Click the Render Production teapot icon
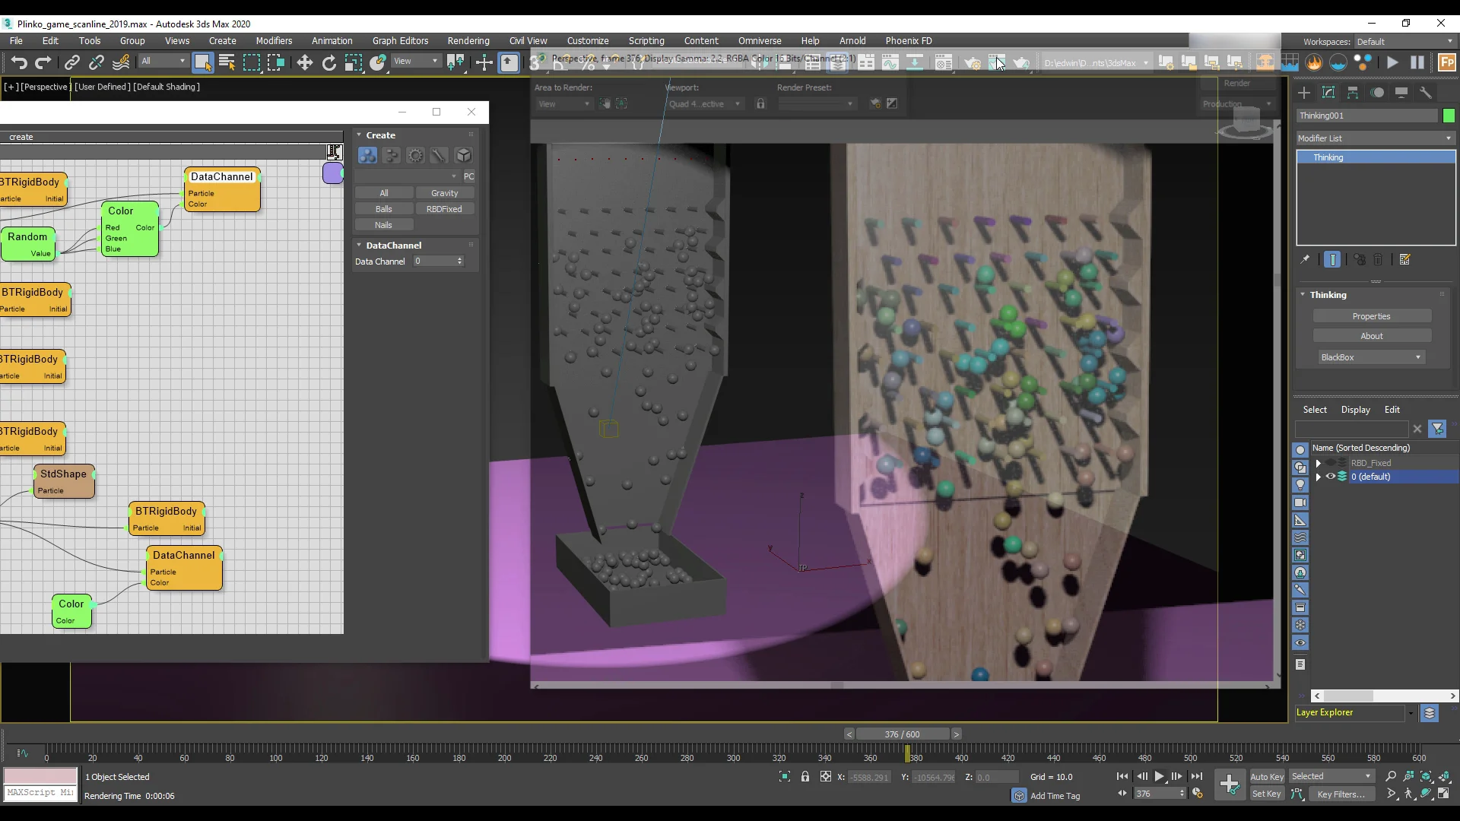Image resolution: width=1460 pixels, height=821 pixels. pos(1022,64)
